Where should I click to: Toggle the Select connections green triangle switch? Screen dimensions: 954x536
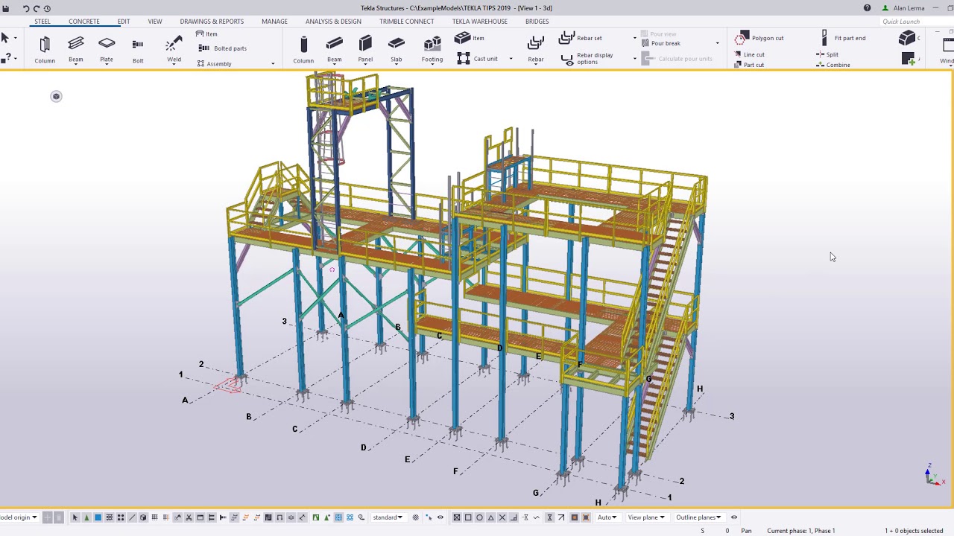(86, 517)
